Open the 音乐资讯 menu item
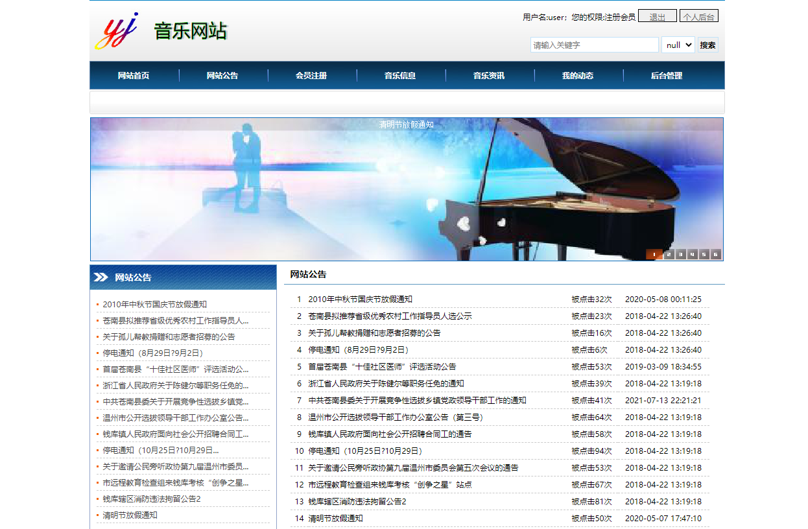Image resolution: width=808 pixels, height=529 pixels. point(490,75)
